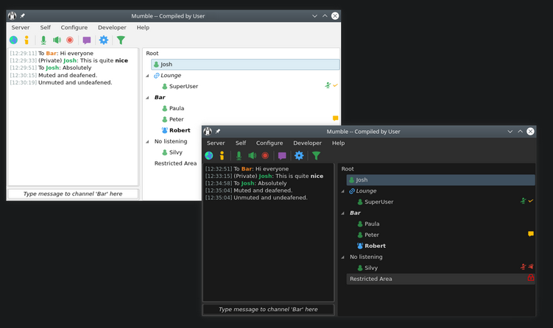Collapse Lounge channel in dark window
Screen dimensions: 553x328
click(343, 191)
